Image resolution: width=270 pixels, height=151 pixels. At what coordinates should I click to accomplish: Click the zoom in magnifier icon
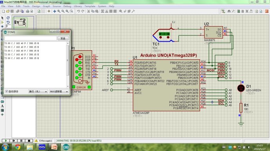59,11
